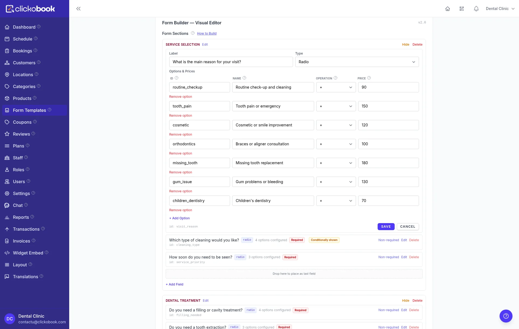Click the ID column help icon
Image resolution: width=519 pixels, height=329 pixels.
177,78
